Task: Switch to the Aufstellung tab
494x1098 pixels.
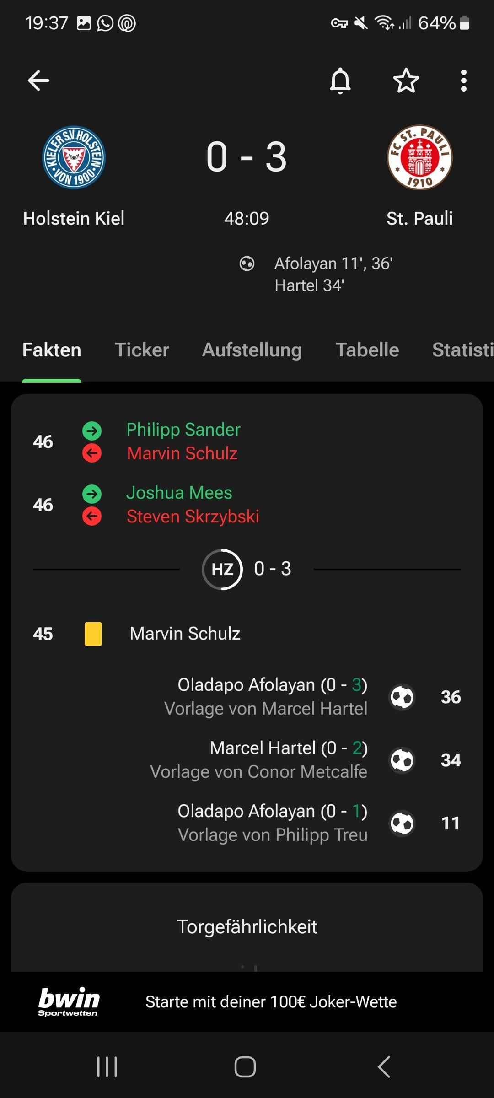Action: pos(252,350)
